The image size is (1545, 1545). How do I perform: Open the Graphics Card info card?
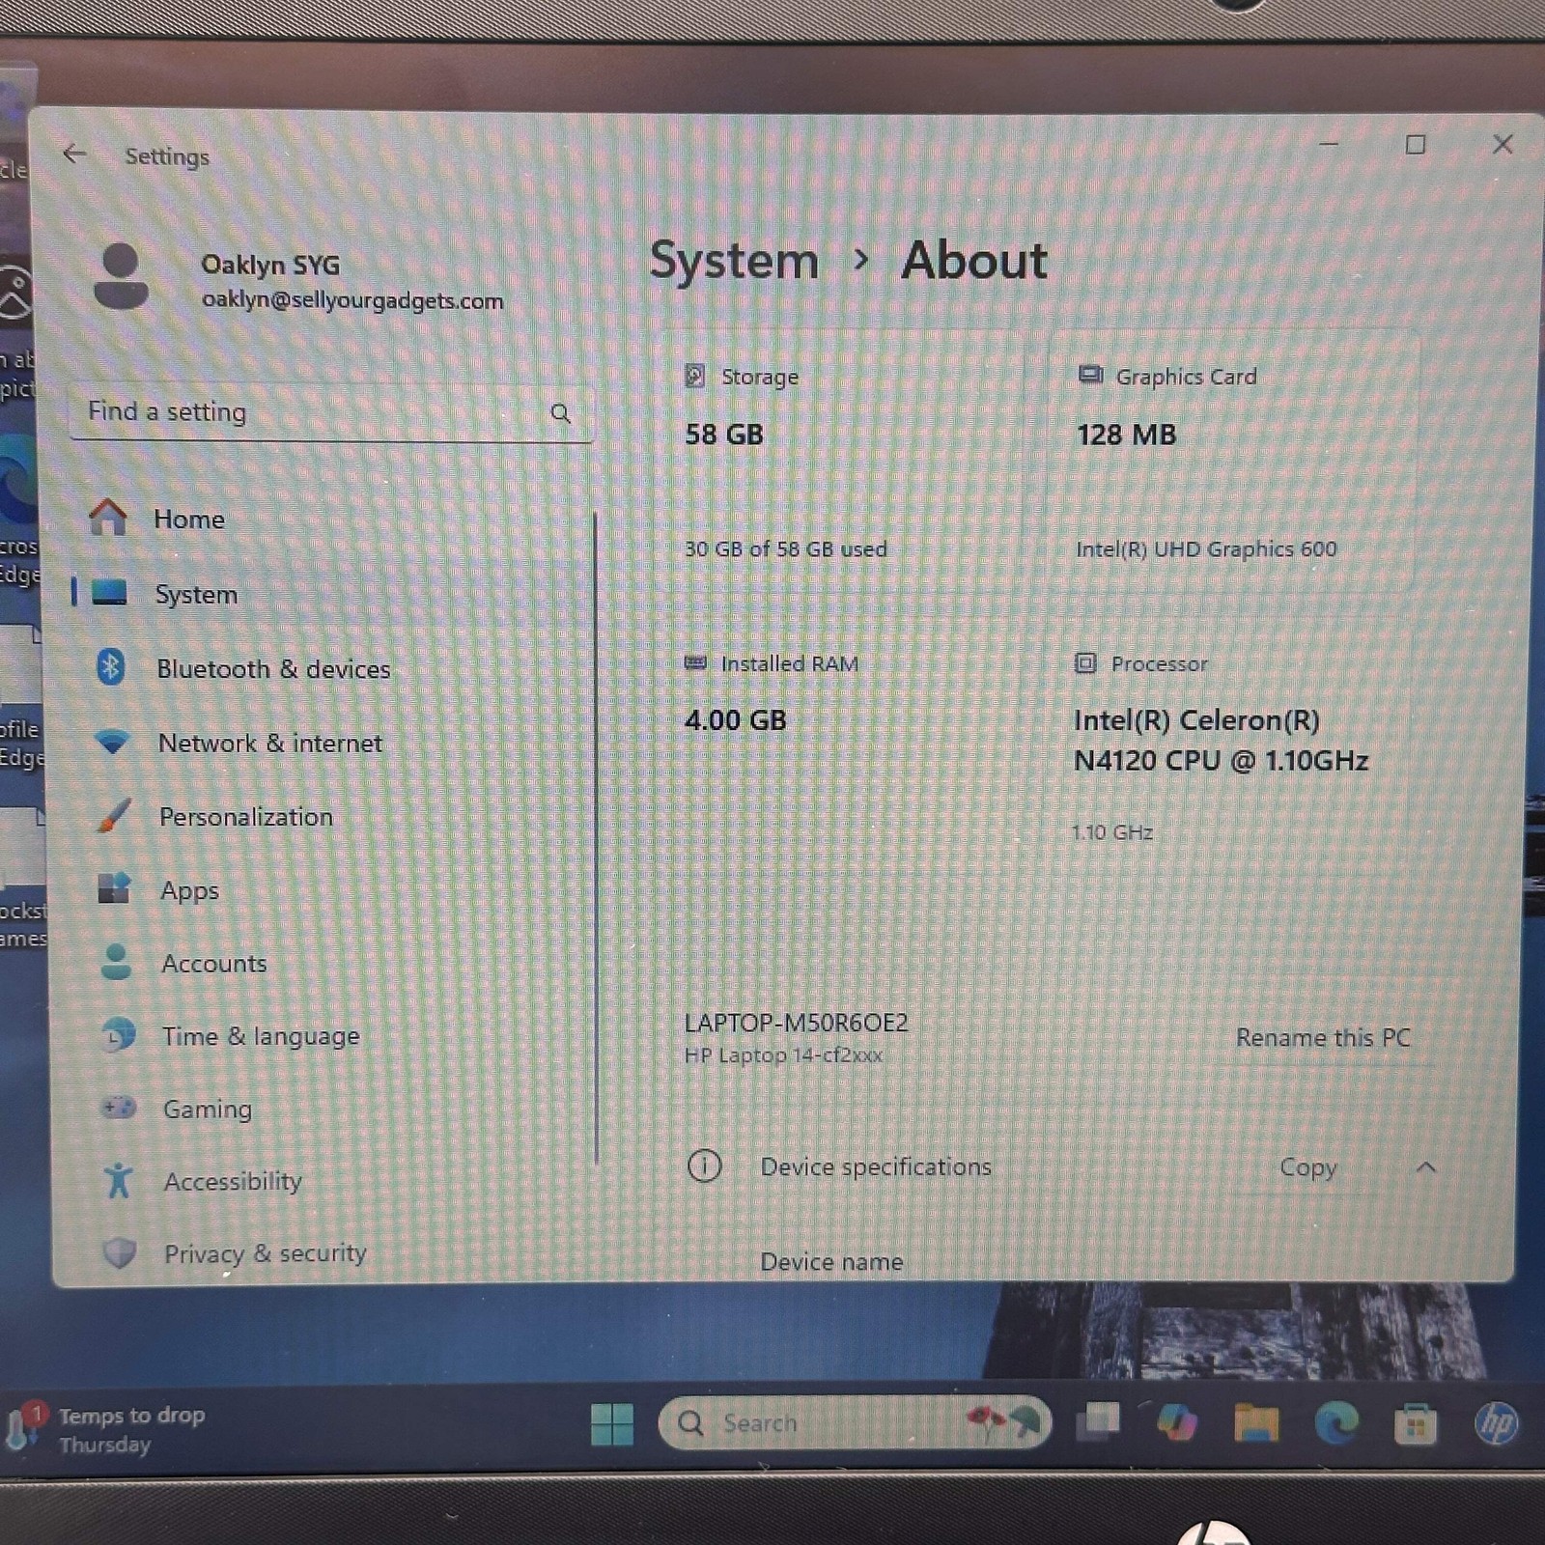pyautogui.click(x=1233, y=462)
